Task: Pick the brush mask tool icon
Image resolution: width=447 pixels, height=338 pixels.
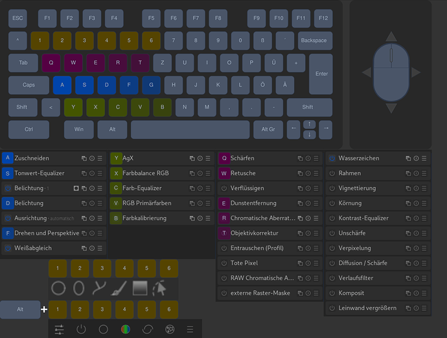Action: point(120,288)
